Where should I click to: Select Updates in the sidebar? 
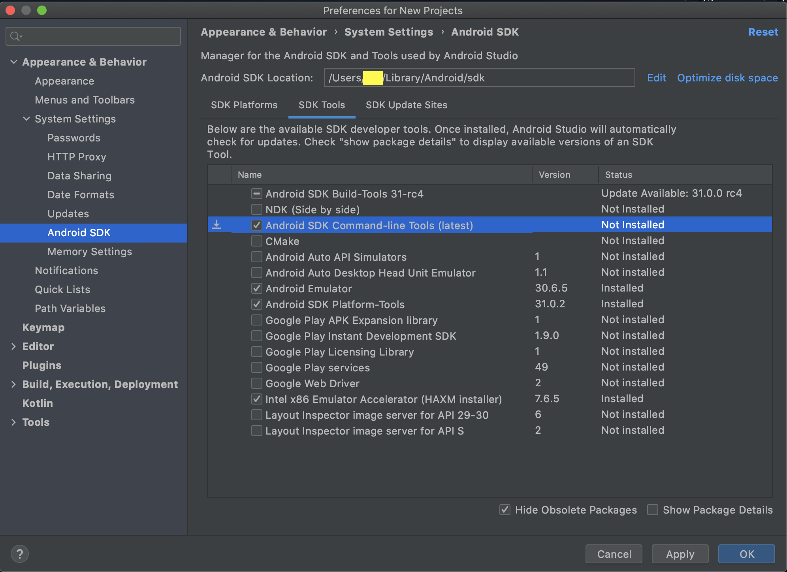[68, 214]
